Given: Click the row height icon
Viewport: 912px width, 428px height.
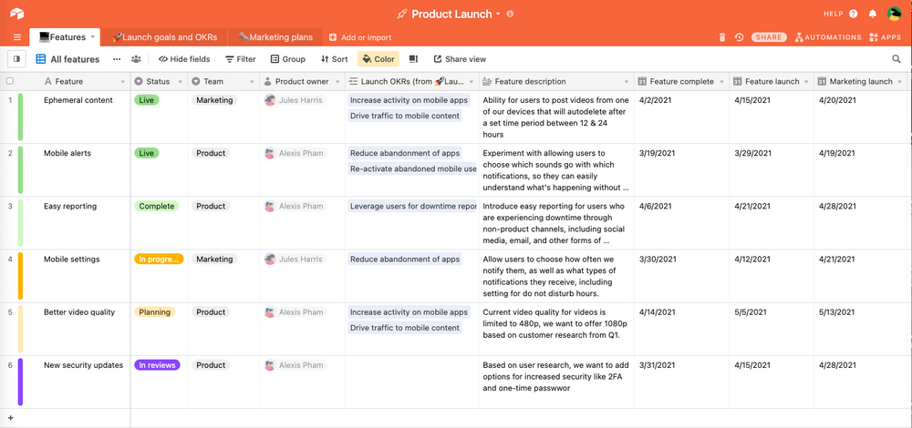Looking at the screenshot, I should coord(413,58).
